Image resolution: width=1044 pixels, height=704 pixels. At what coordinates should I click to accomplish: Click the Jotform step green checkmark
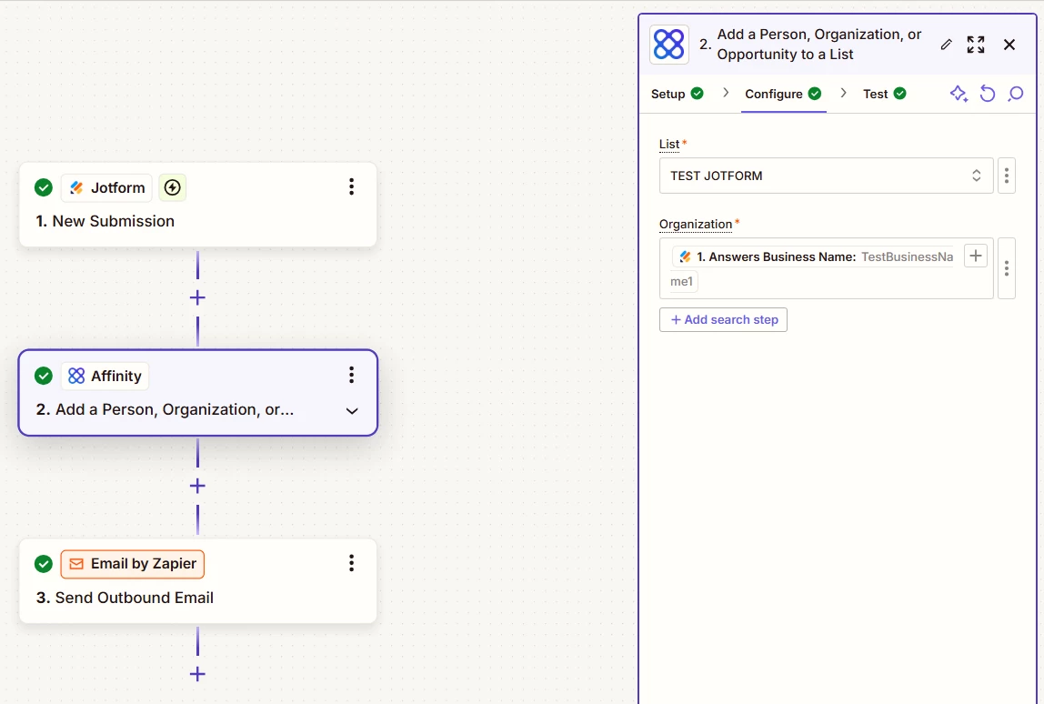point(44,187)
